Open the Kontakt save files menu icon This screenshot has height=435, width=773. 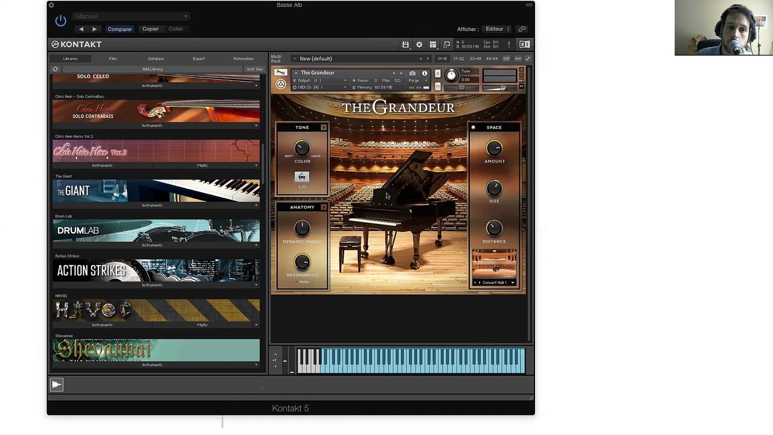(x=405, y=45)
